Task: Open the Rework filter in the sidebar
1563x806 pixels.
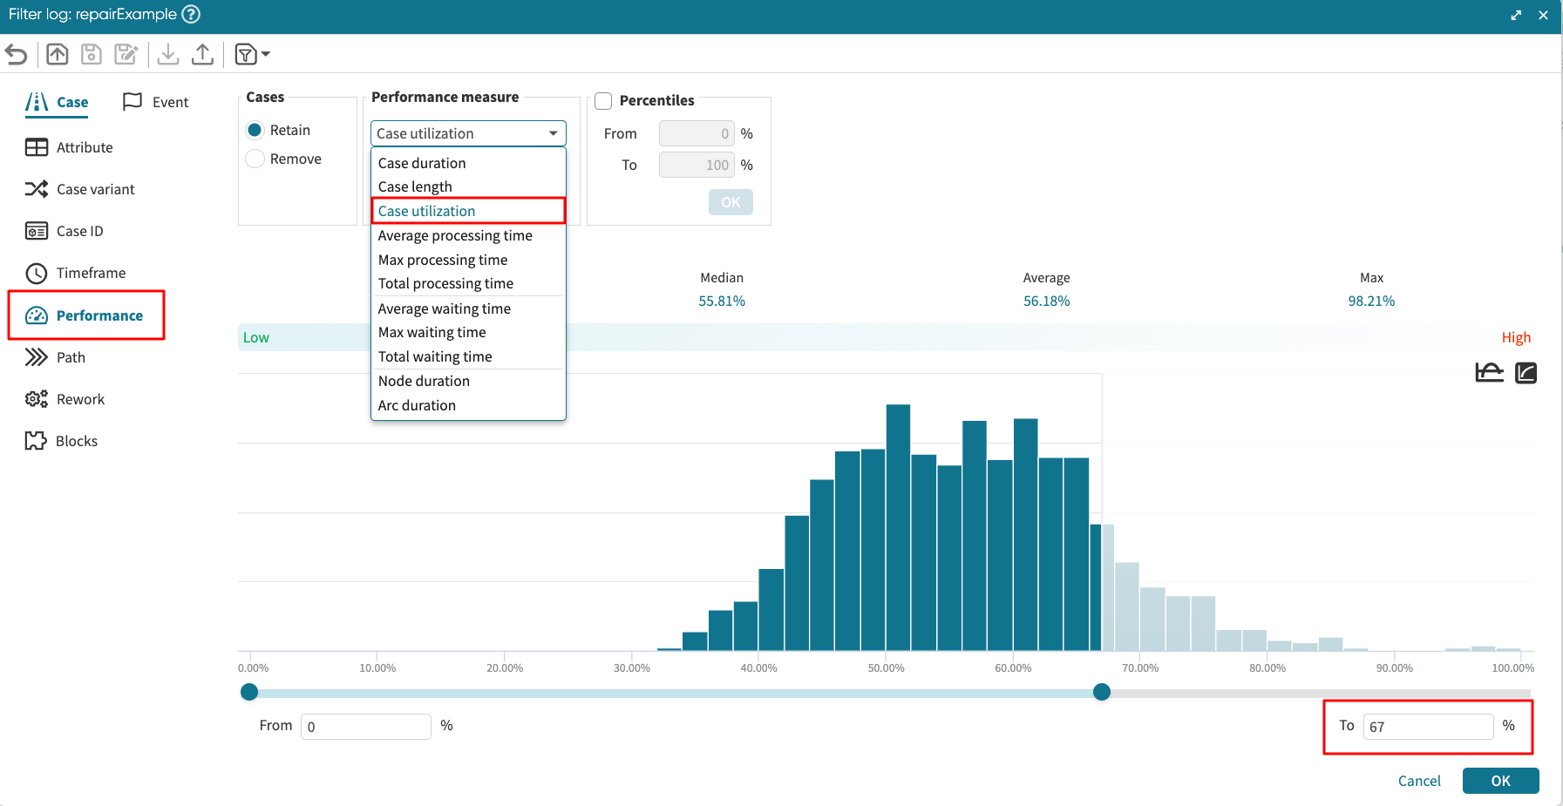Action: 80,399
